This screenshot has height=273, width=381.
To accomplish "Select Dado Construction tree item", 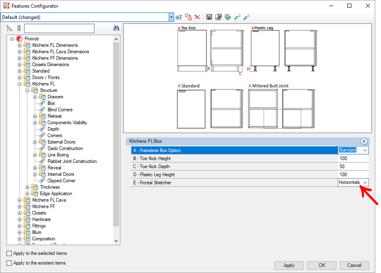I will point(65,149).
